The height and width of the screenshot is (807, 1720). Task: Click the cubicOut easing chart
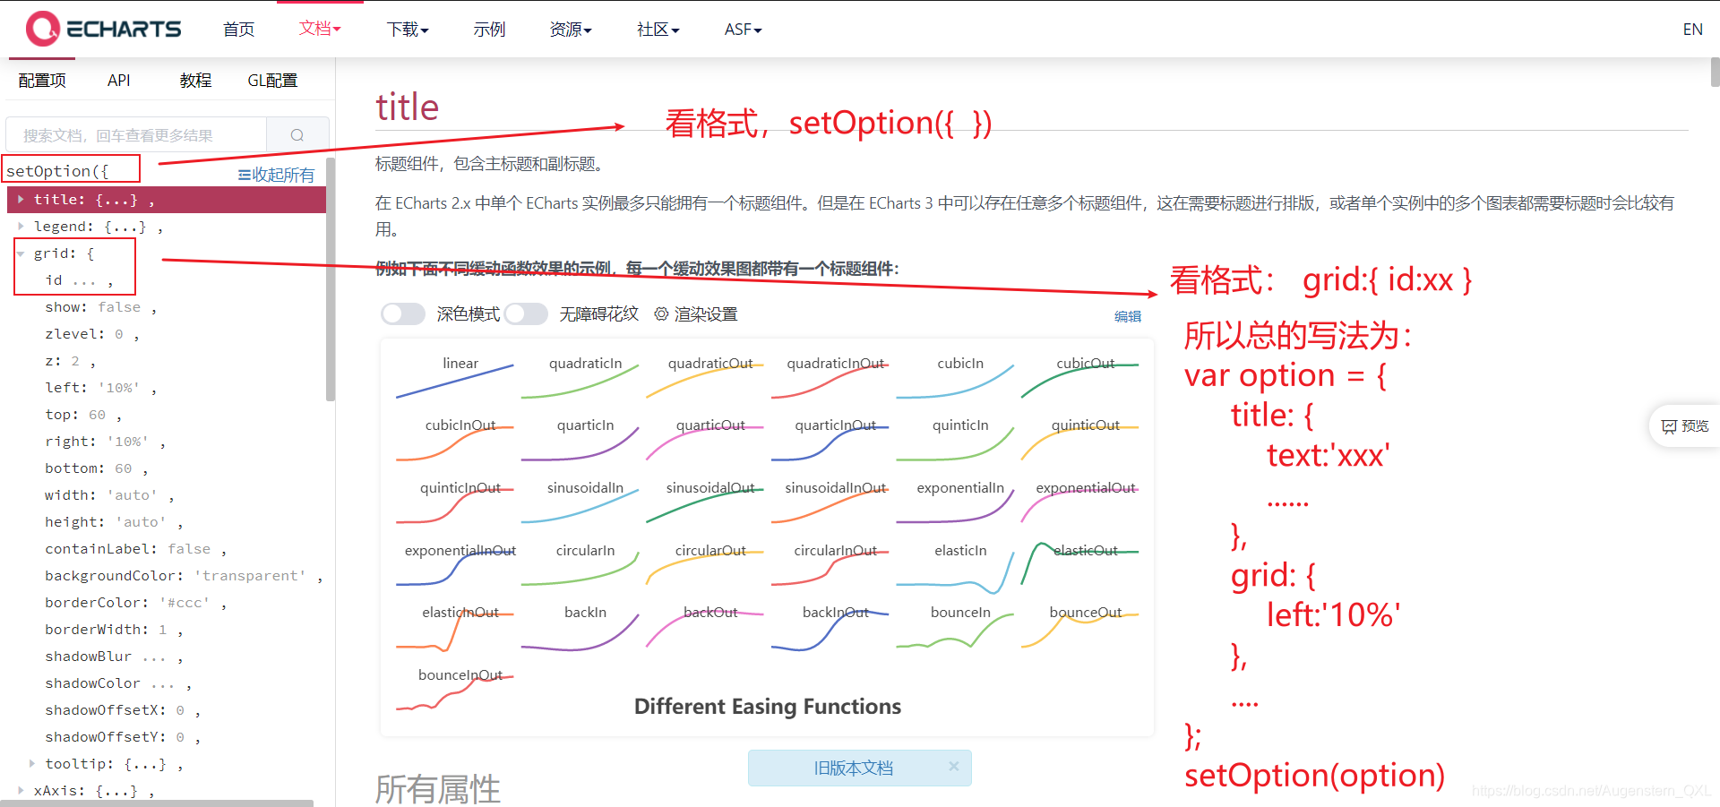1080,377
